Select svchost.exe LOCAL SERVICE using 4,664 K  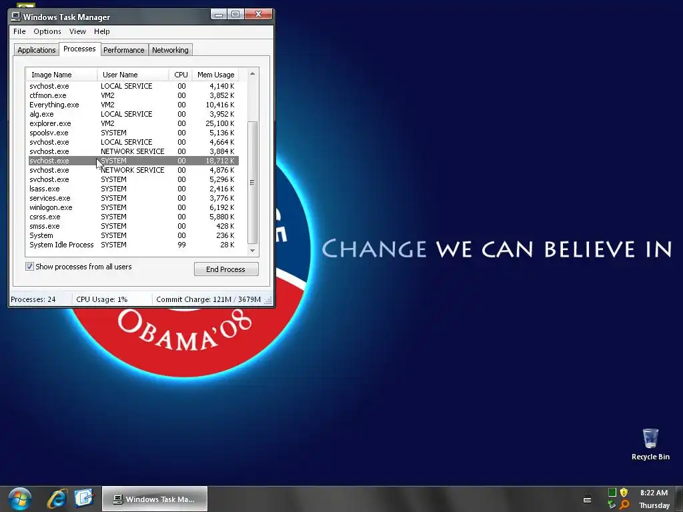[133, 143]
